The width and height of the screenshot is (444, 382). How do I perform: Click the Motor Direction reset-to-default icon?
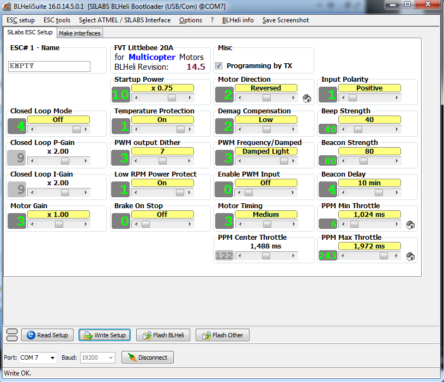click(x=307, y=98)
